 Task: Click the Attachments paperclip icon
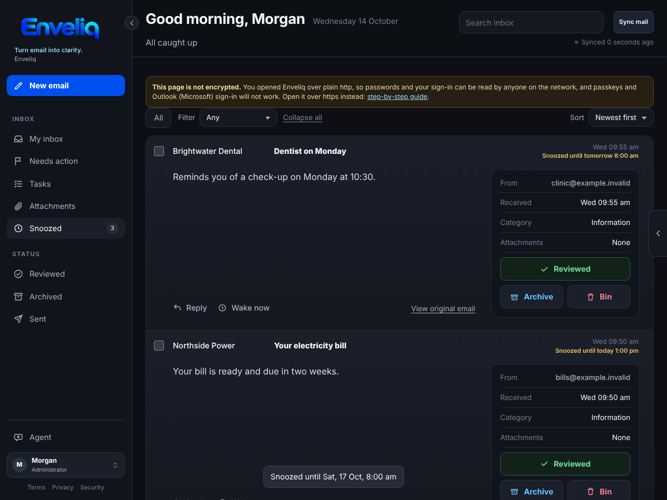click(18, 206)
